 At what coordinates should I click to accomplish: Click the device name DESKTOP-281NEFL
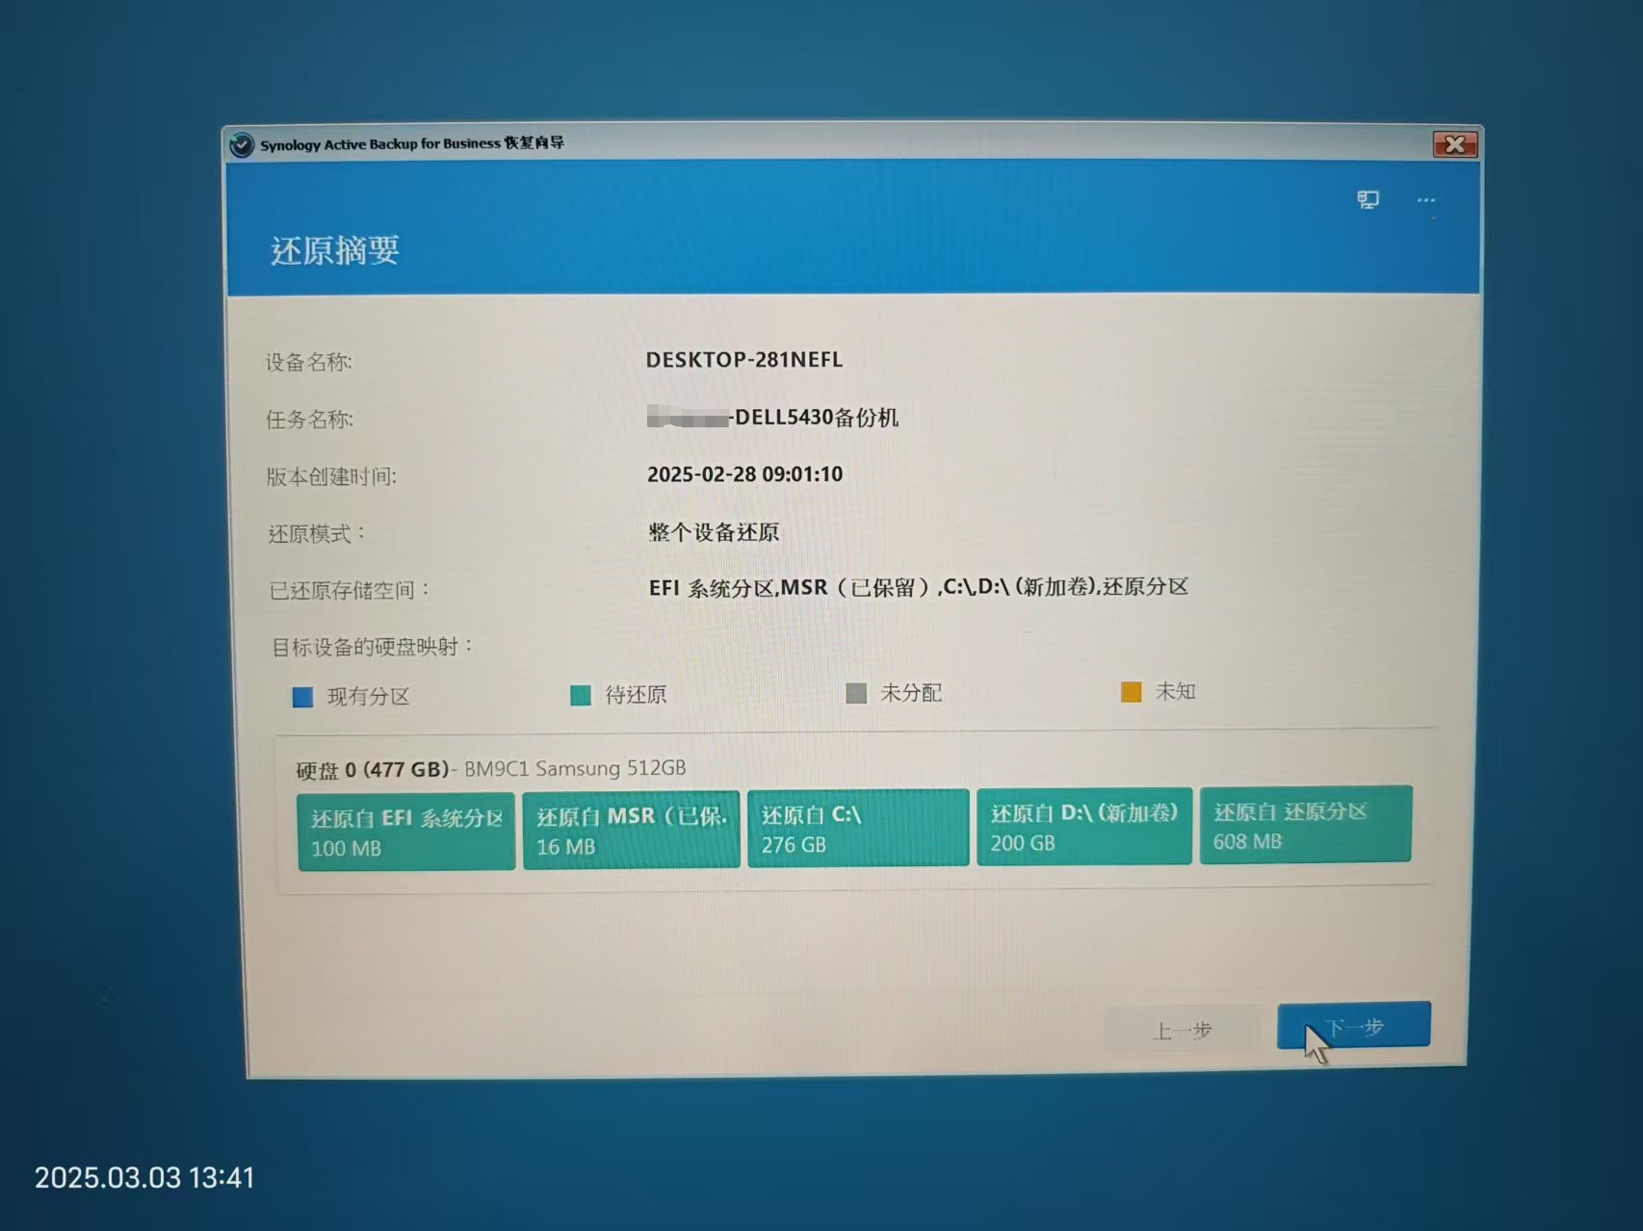(x=743, y=360)
